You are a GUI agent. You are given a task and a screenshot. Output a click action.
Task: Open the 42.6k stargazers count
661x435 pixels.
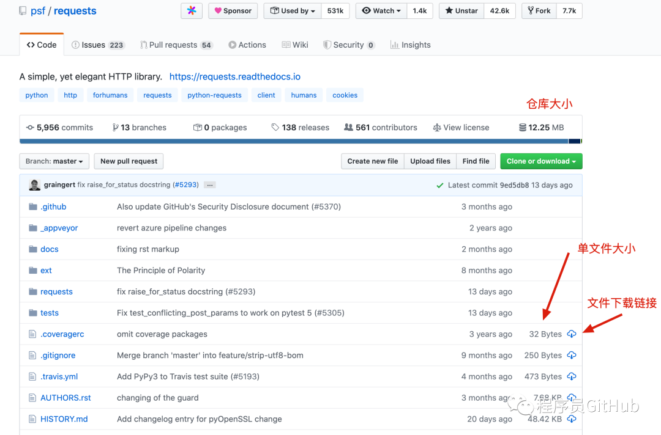499,11
